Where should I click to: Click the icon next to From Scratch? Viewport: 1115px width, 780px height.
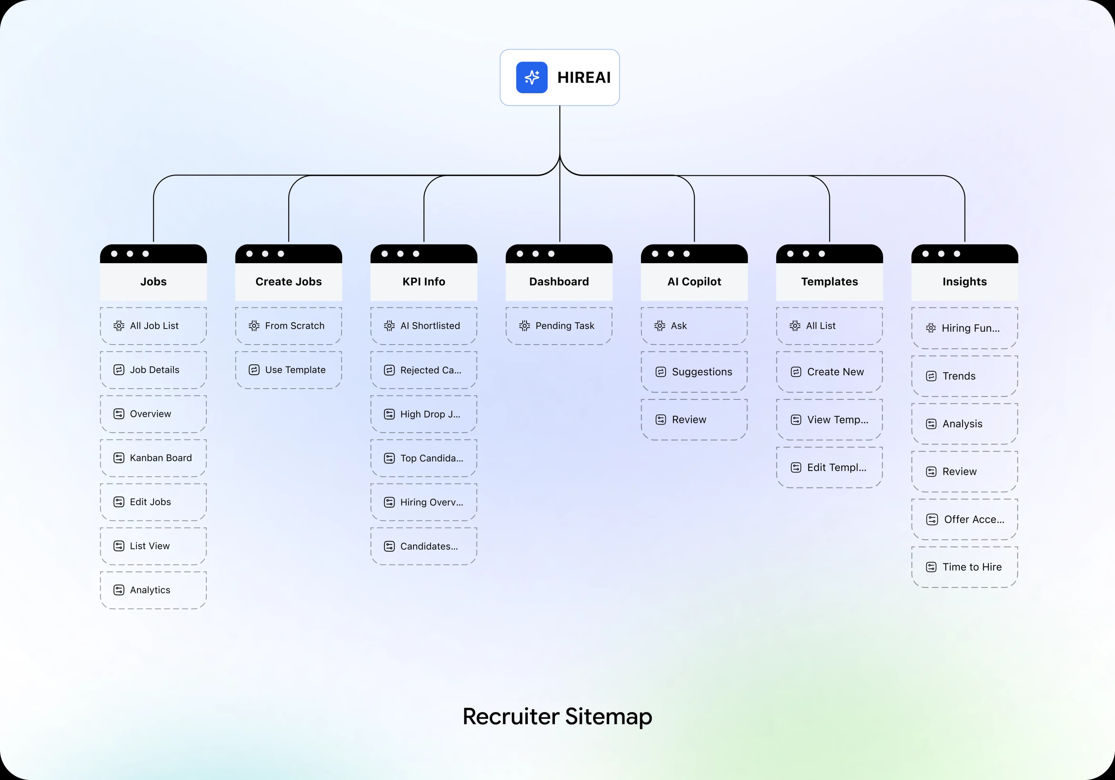point(254,326)
